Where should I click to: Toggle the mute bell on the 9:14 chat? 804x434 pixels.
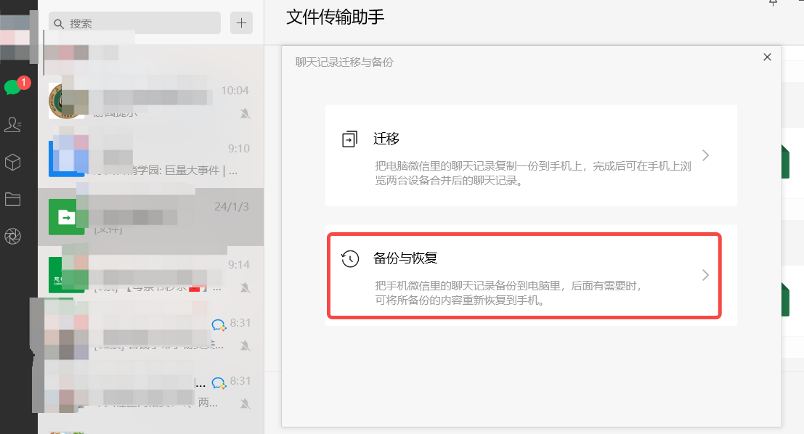coord(246,288)
